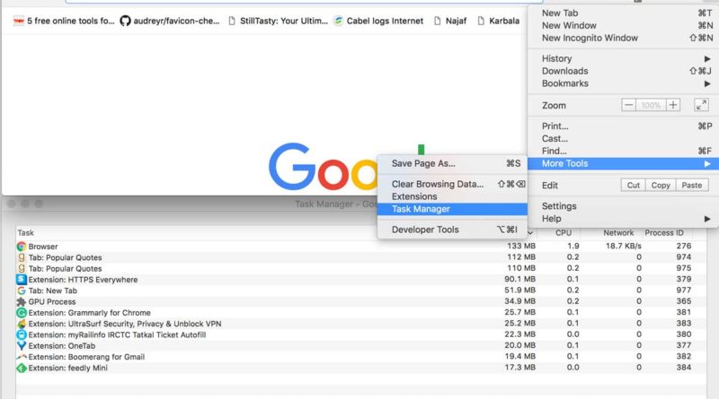Click the icon of the 110 MB Popular Quotes tab
Viewport: 719px width, 399px height.
[x=21, y=268]
